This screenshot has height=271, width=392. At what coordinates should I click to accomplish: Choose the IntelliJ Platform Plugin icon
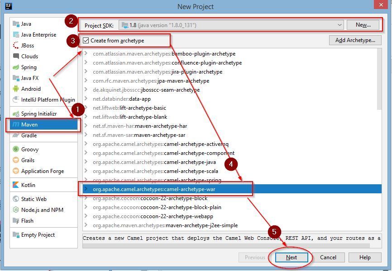[x=16, y=99]
